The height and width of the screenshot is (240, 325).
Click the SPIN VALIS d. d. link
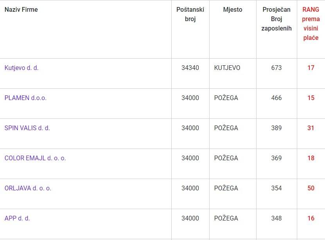[x=27, y=128]
